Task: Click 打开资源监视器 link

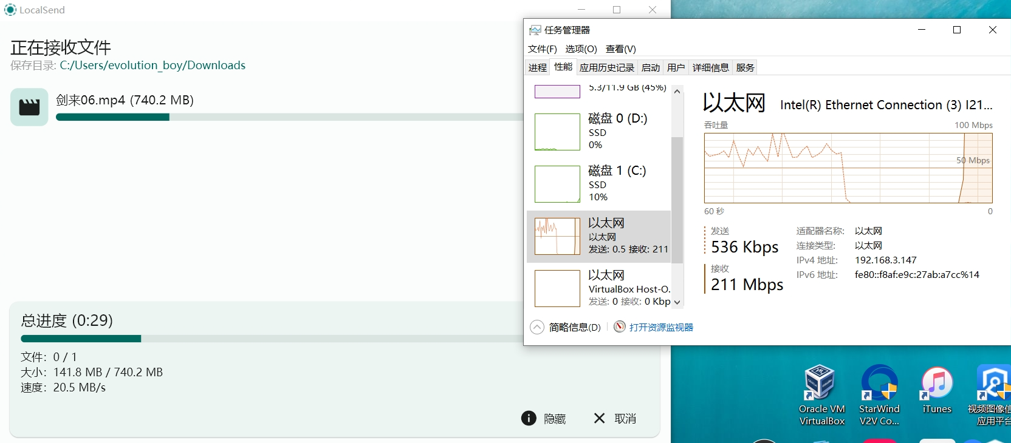Action: tap(661, 327)
